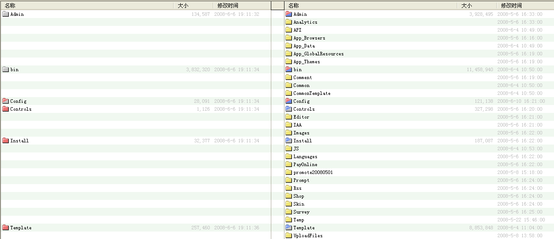Screen dimensions: 554x239
Task: Select the App_GlobalResources folder name
Action: [x=318, y=54]
